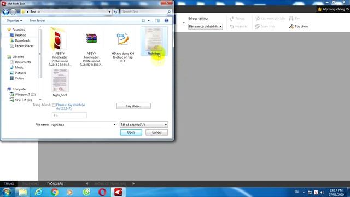Click the page range input field
This screenshot has width=350, height=197.
pos(69,115)
